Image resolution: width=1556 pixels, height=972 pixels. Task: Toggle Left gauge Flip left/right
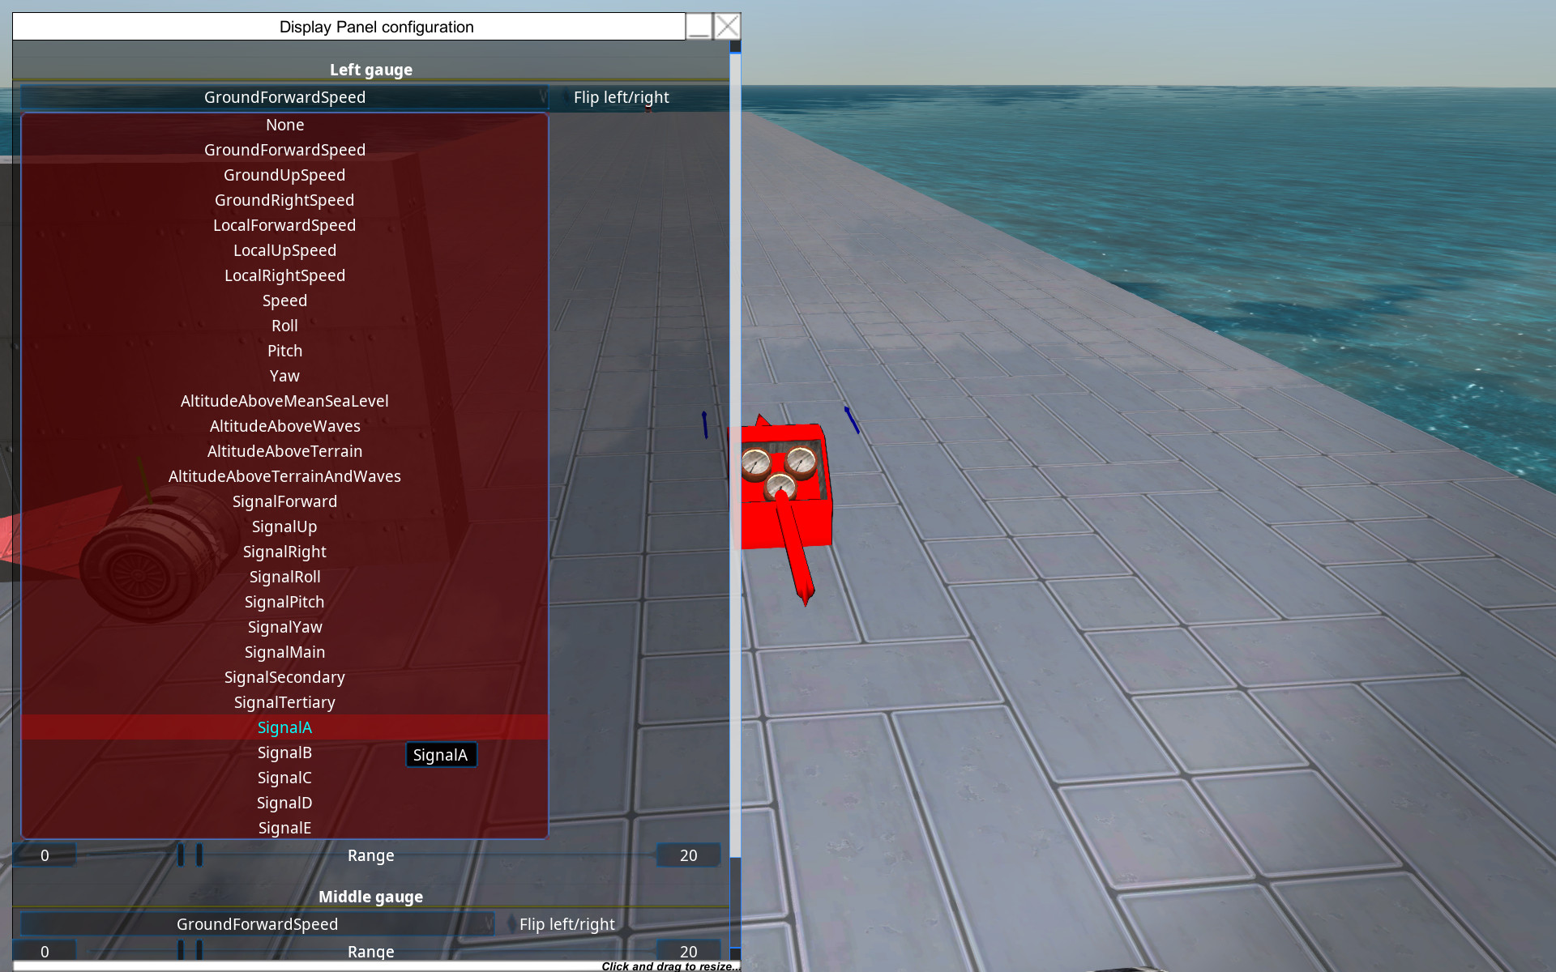coord(621,97)
